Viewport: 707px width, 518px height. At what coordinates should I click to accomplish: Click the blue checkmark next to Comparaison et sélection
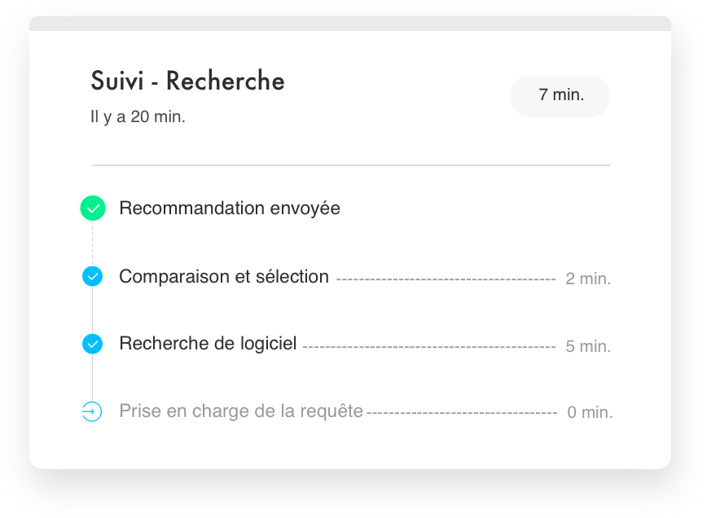(x=92, y=276)
